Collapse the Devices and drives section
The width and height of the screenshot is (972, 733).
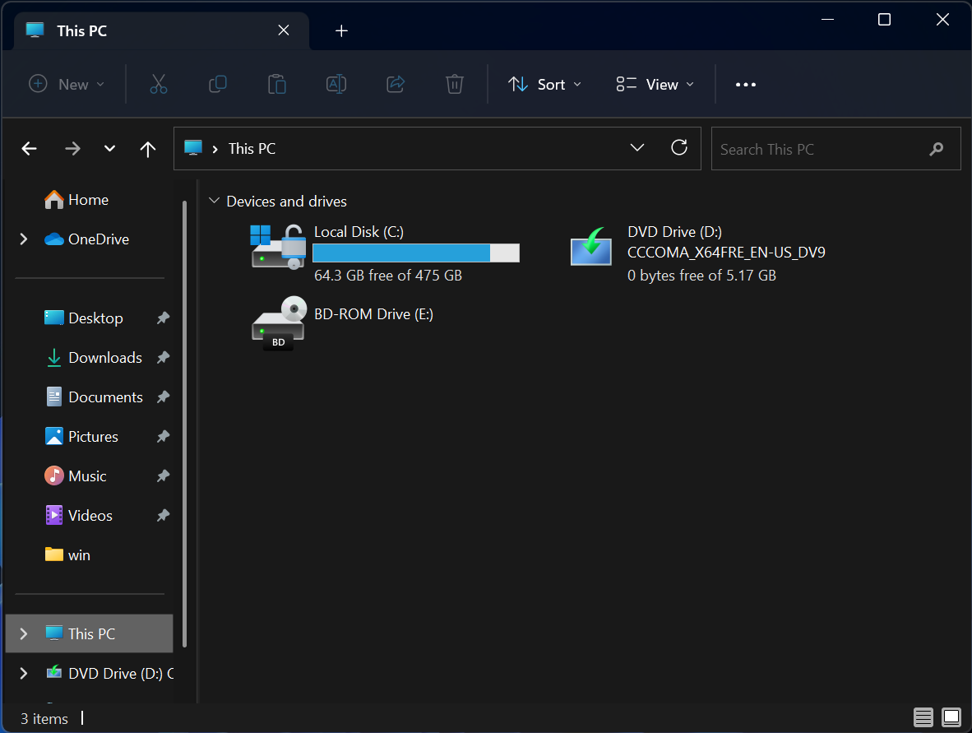[215, 200]
